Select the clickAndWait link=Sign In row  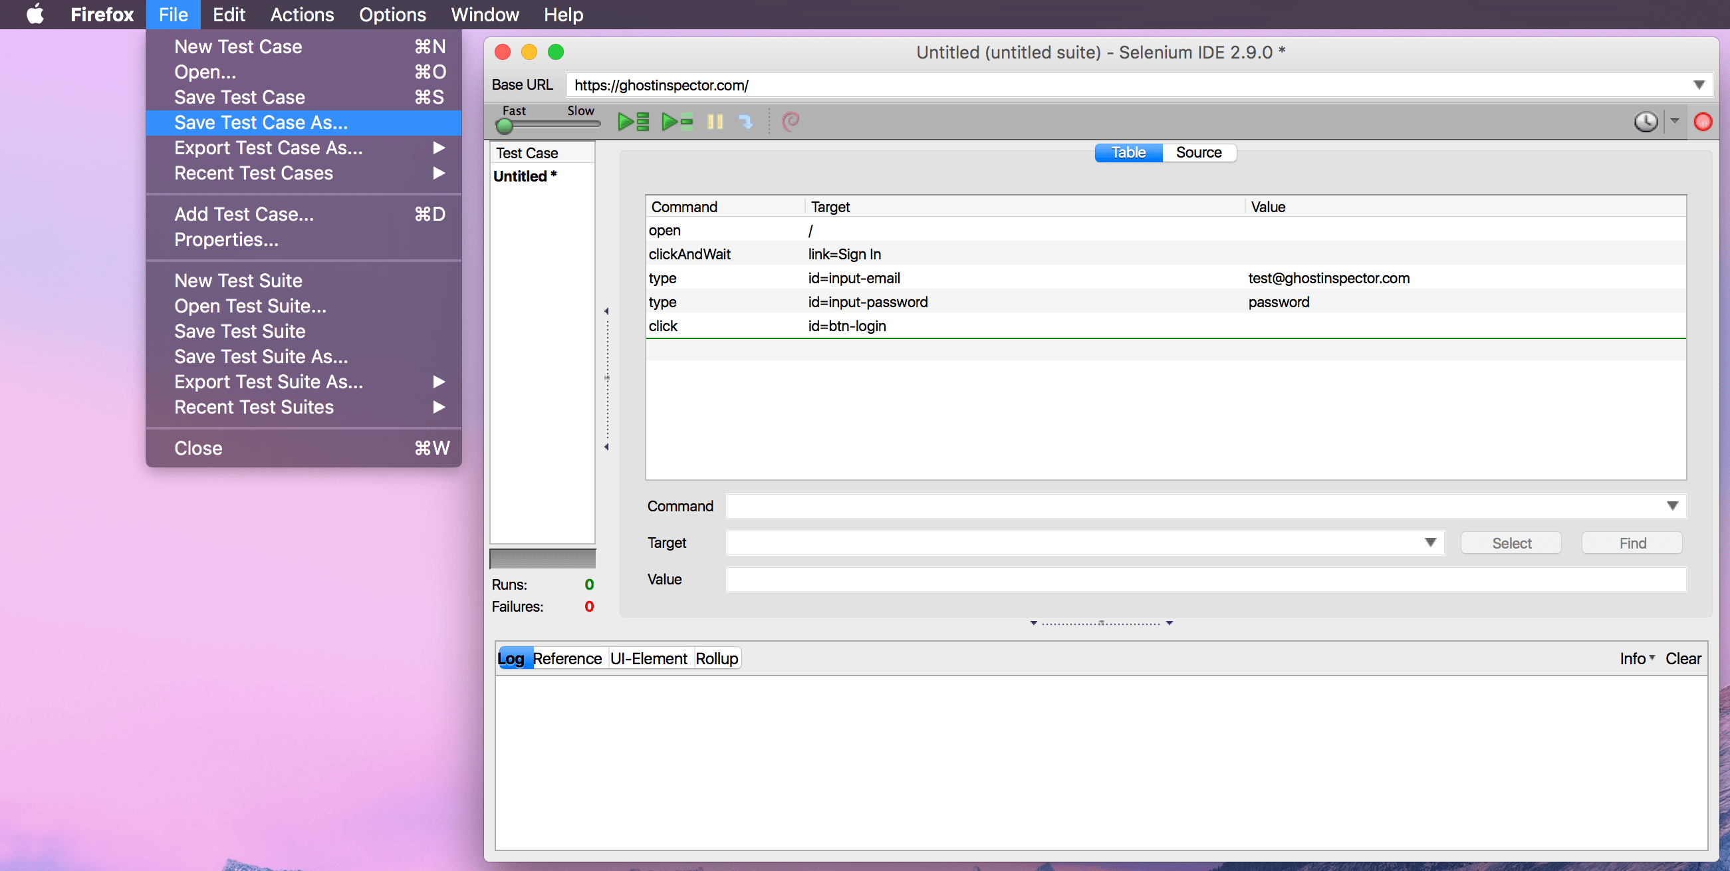point(1166,255)
